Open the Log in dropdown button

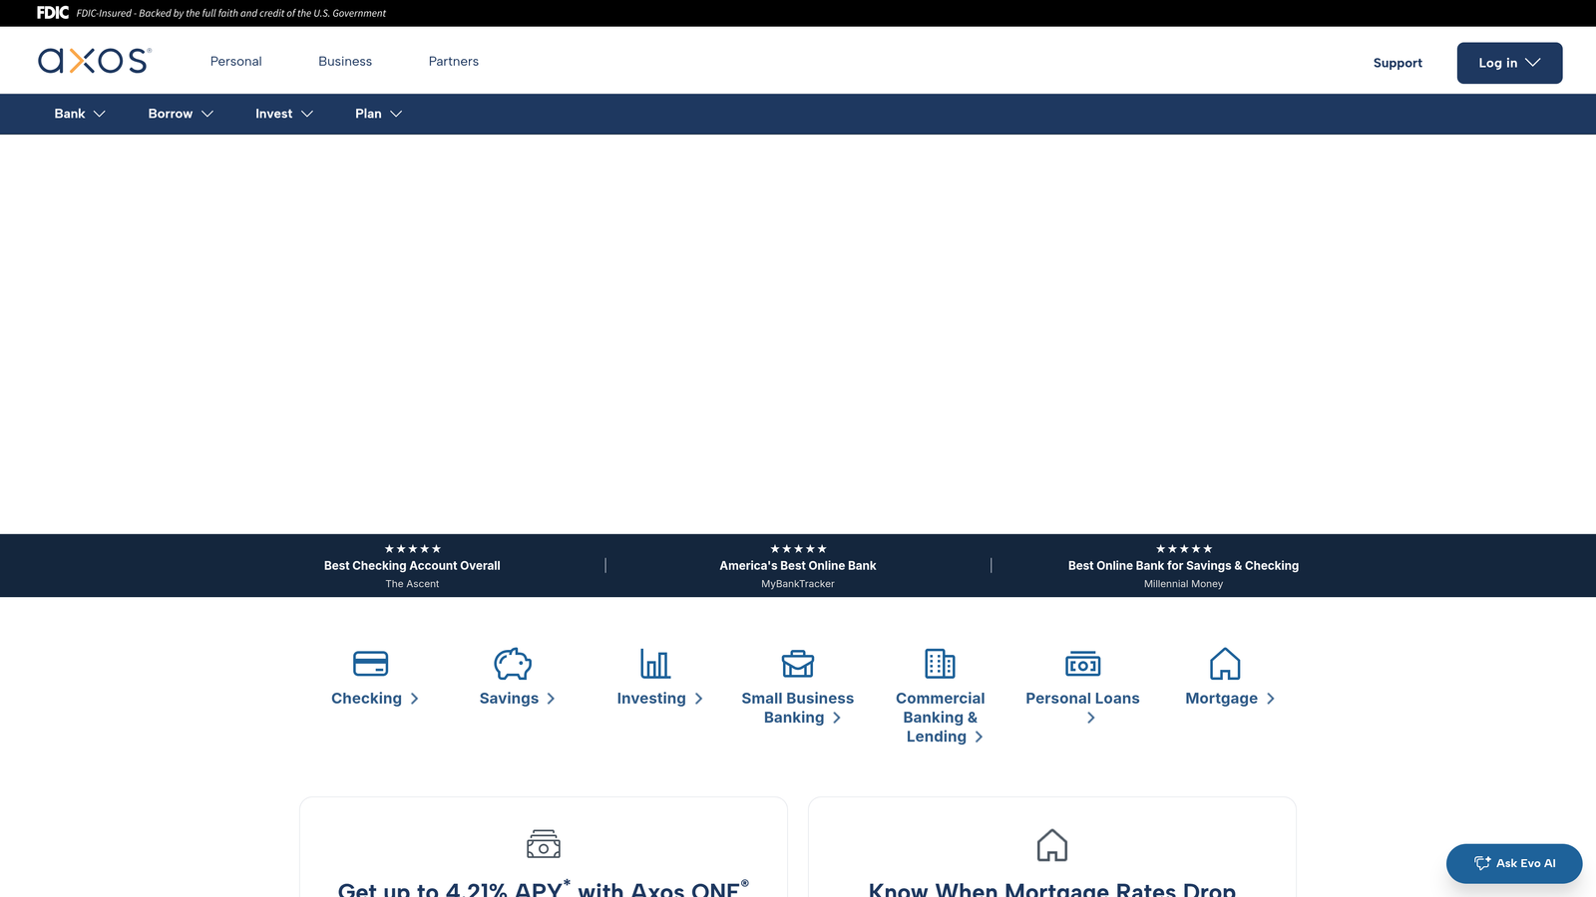click(x=1509, y=63)
